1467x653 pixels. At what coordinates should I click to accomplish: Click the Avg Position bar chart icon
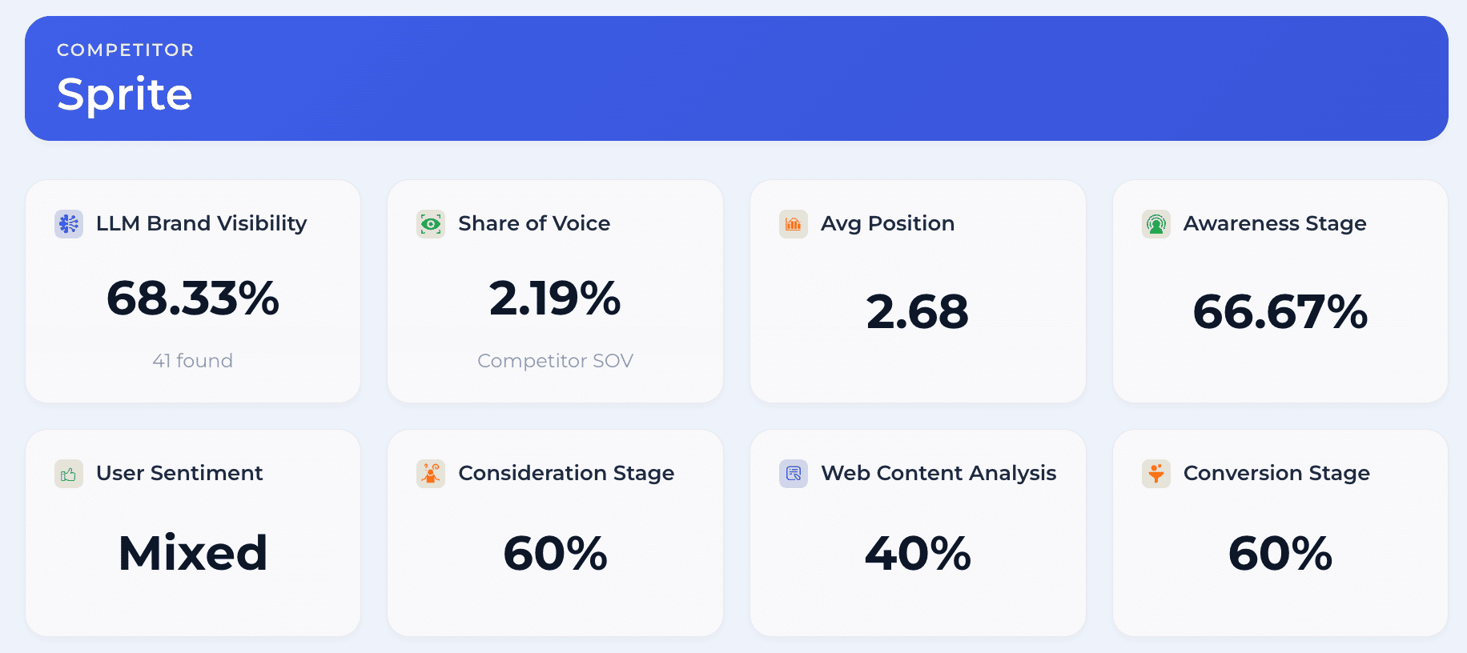tap(794, 224)
